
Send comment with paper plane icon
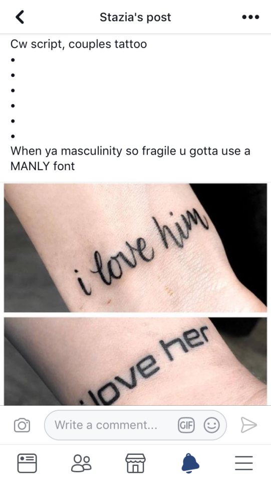click(x=248, y=425)
